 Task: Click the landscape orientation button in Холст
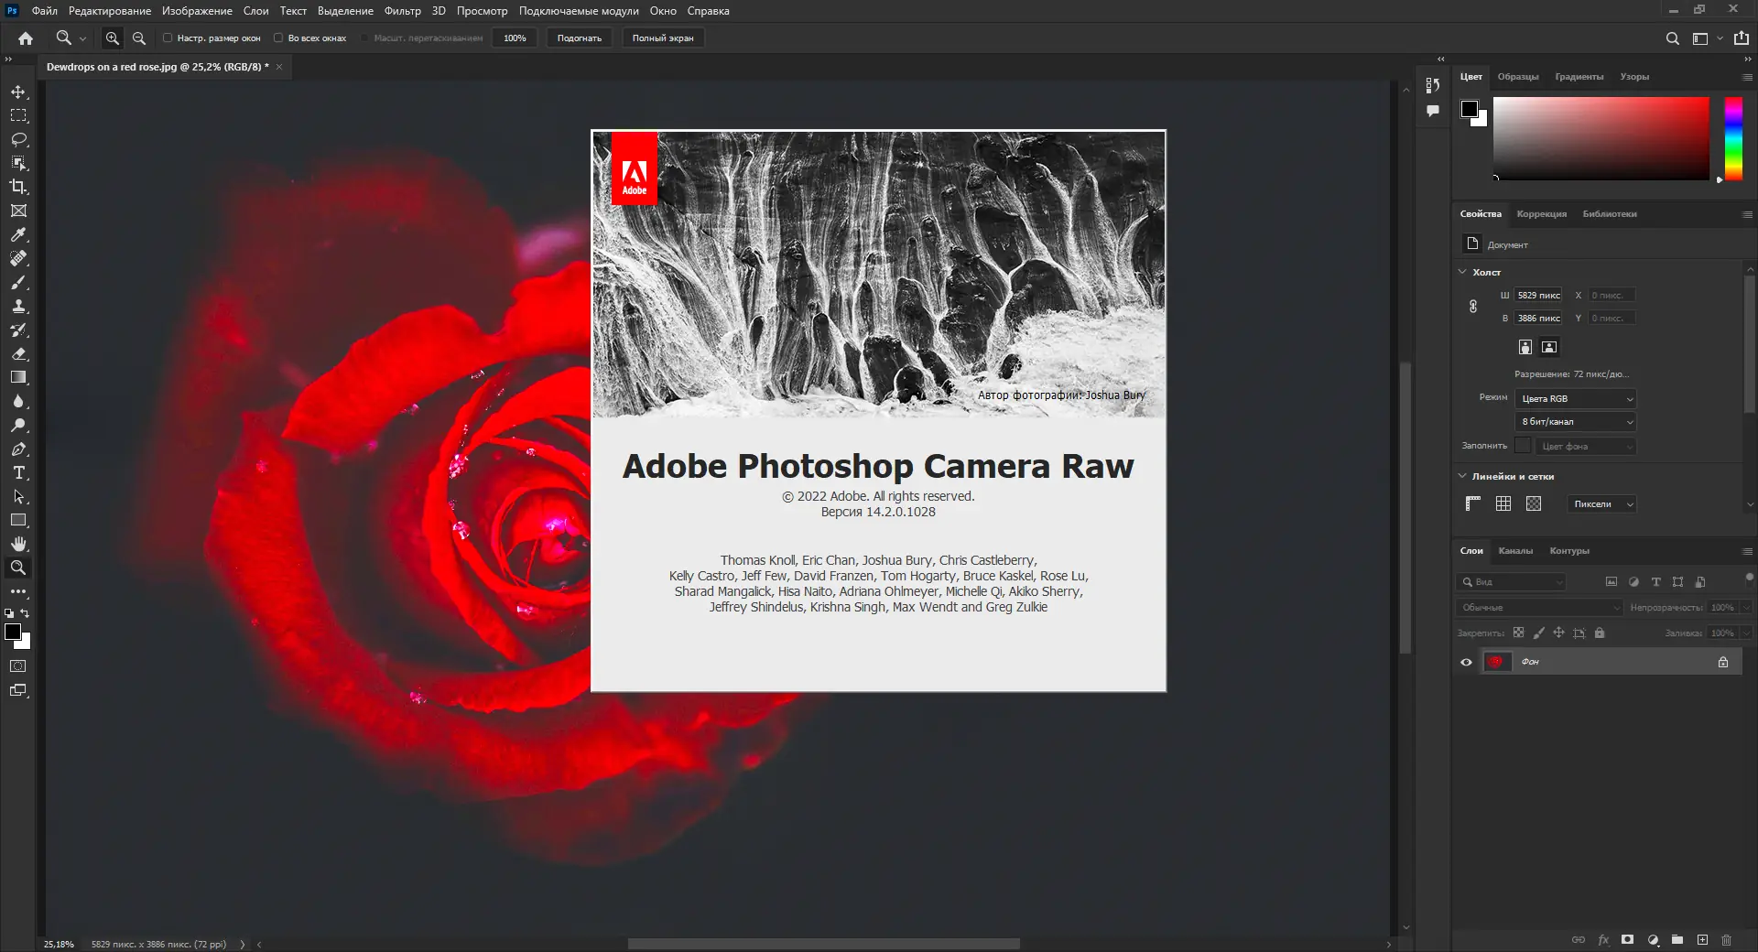click(x=1549, y=347)
